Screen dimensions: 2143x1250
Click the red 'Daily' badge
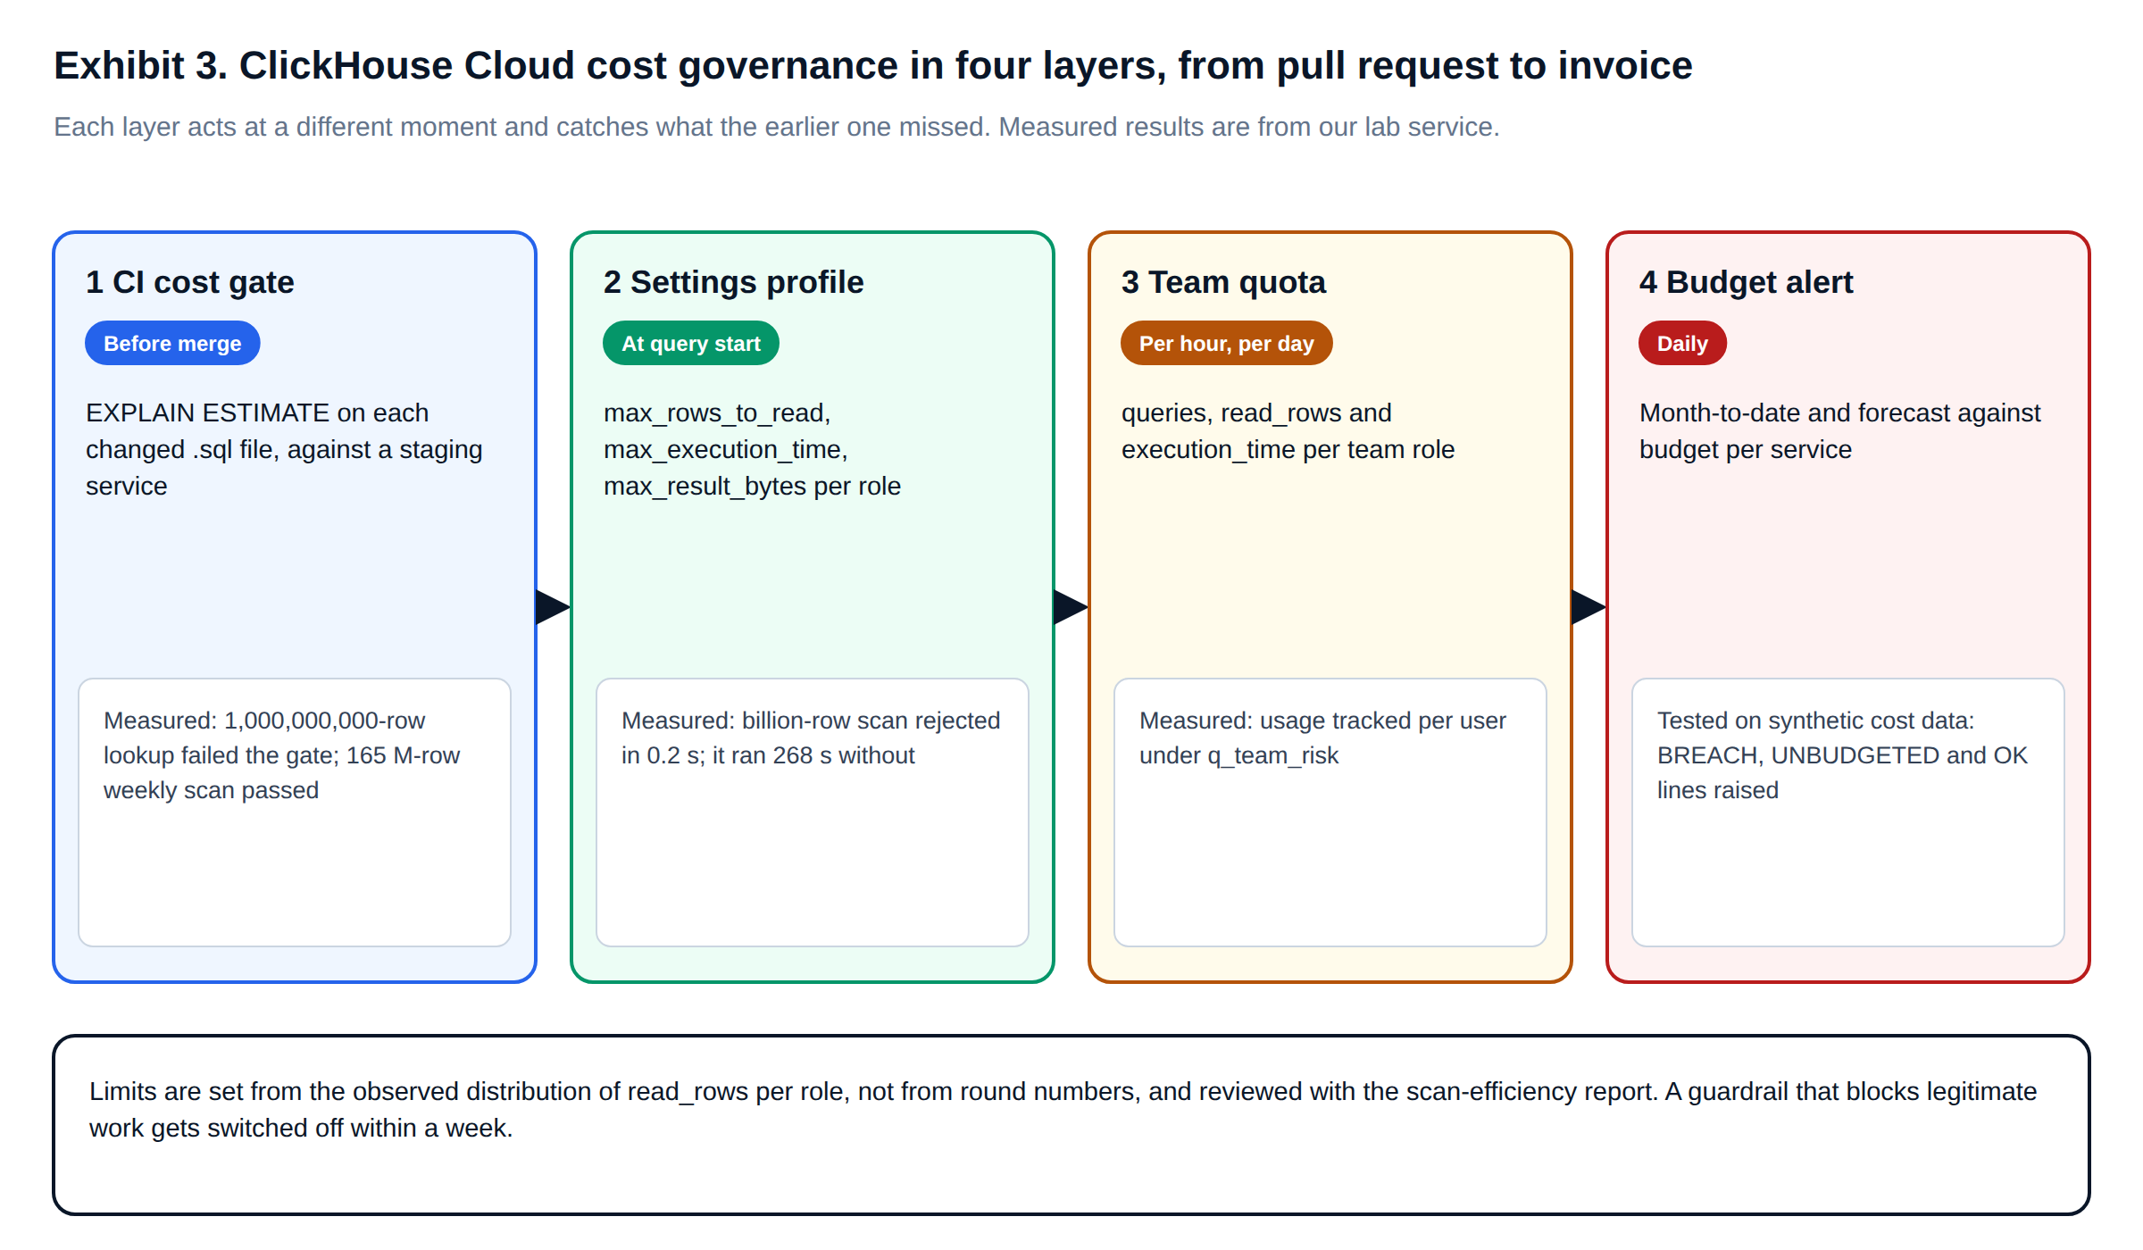pyautogui.click(x=1682, y=343)
